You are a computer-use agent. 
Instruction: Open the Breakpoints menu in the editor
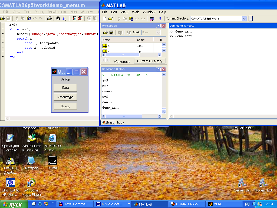(x=57, y=12)
